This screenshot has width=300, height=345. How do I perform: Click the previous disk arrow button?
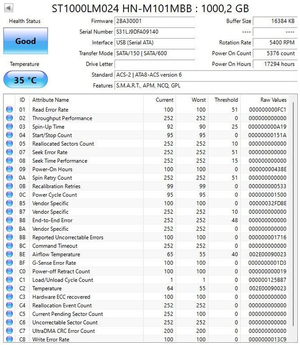9,8
